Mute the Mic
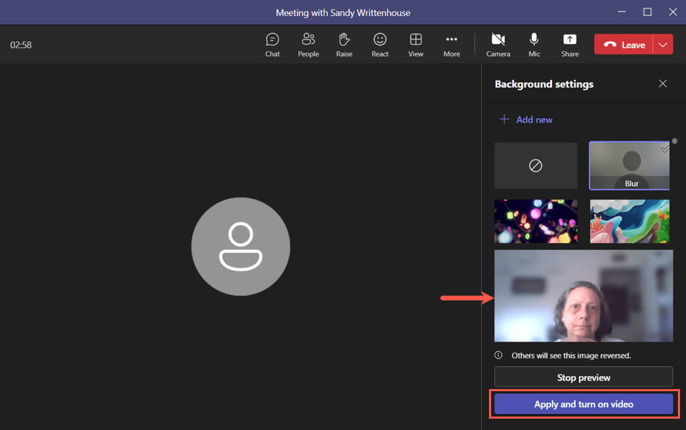Screen dimensions: 686x430 tap(534, 44)
